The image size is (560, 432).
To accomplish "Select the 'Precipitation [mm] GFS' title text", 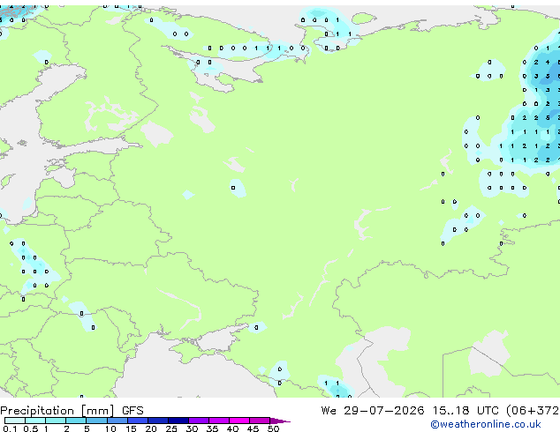I will [72, 411].
